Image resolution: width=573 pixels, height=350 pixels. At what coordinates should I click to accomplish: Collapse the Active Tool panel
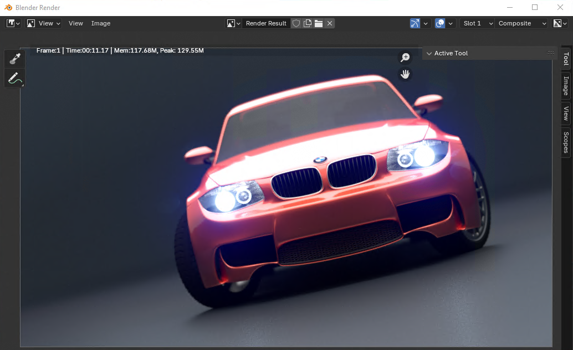click(429, 53)
